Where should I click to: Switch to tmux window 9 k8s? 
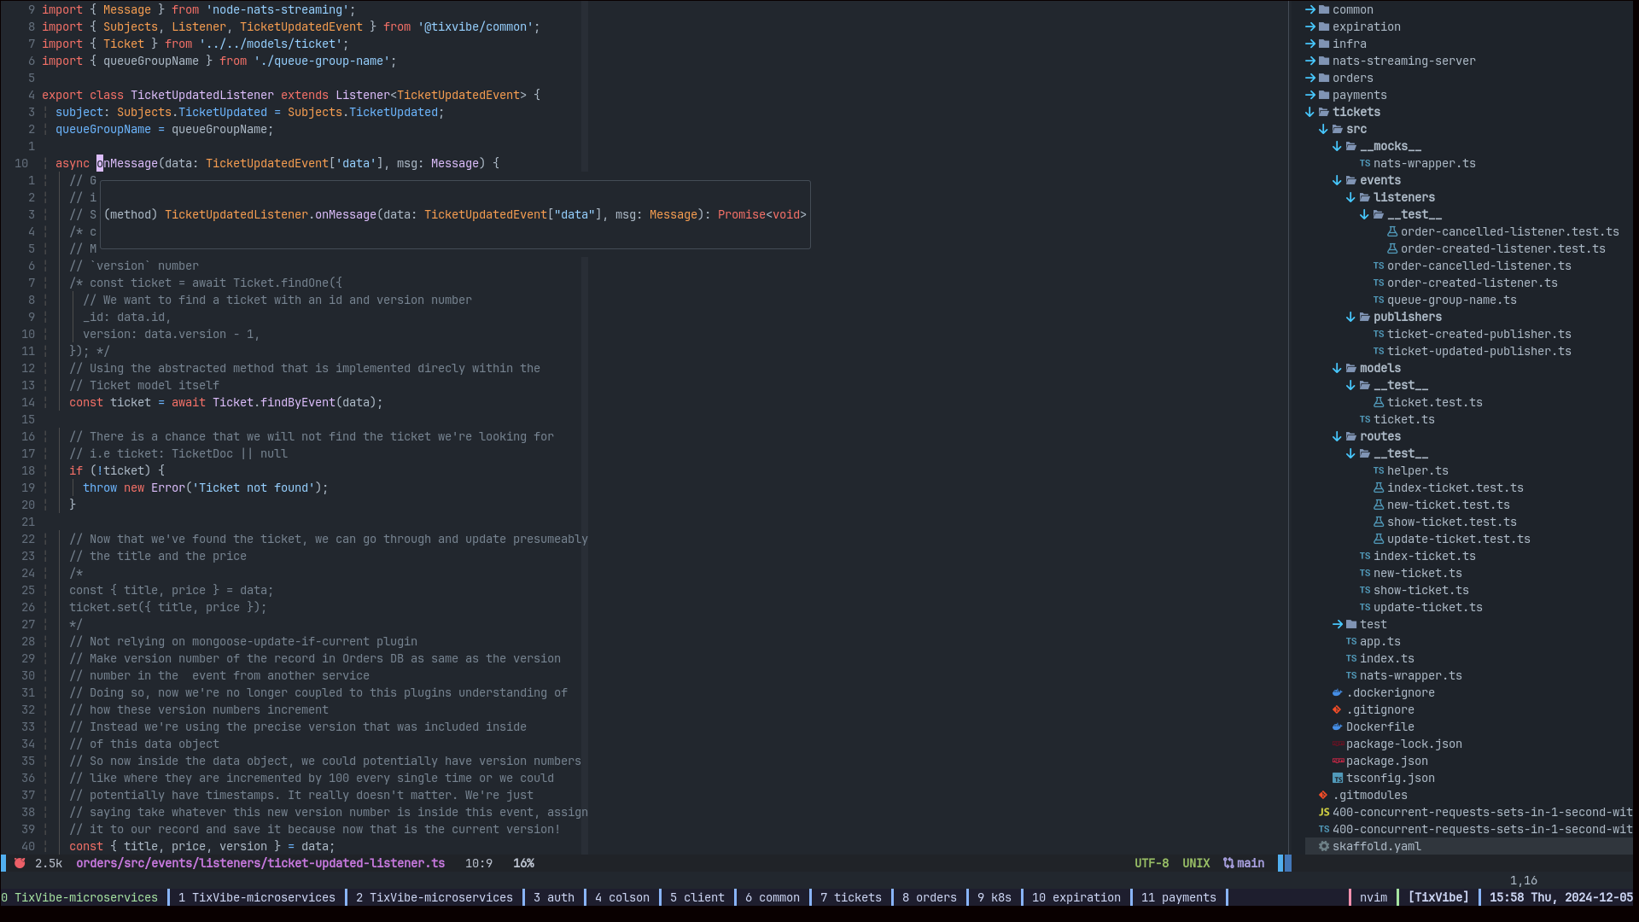point(994,897)
